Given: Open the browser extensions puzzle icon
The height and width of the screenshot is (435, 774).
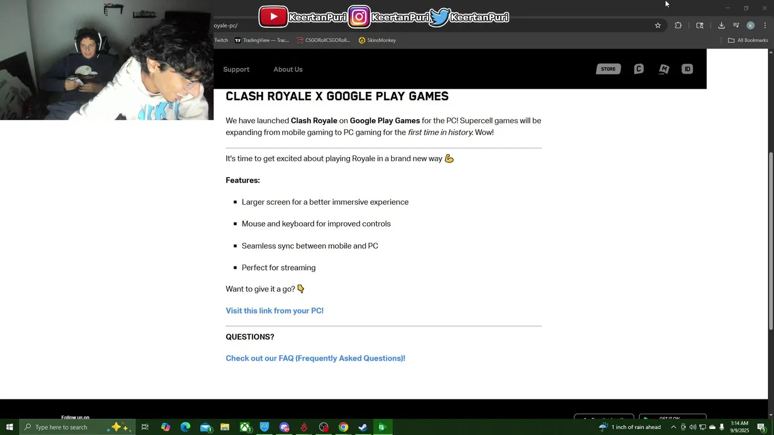Looking at the screenshot, I should click(x=678, y=25).
